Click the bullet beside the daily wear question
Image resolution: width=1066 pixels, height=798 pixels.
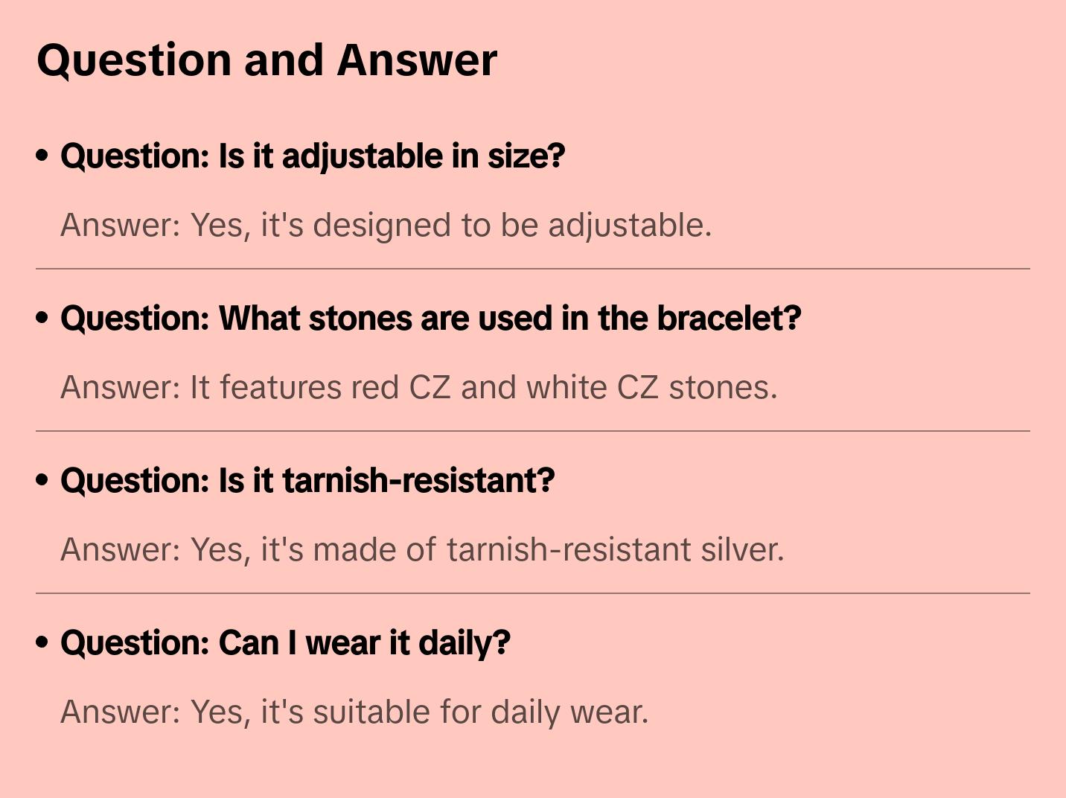pos(42,643)
